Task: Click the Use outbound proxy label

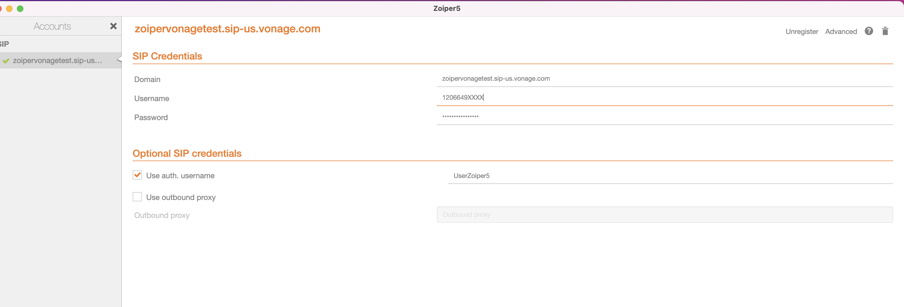Action: coord(181,197)
